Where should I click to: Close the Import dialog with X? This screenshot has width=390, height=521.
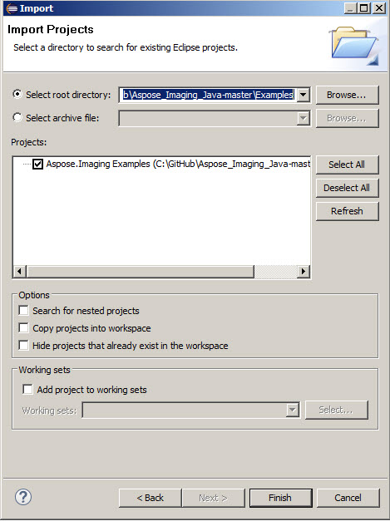pyautogui.click(x=378, y=8)
